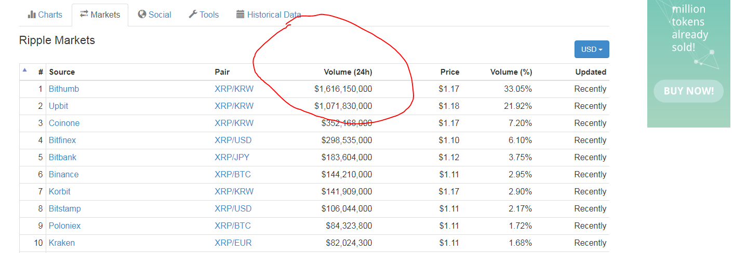Click the Poloniex XRP/BTC pair link
The height and width of the screenshot is (253, 734).
pyautogui.click(x=232, y=226)
